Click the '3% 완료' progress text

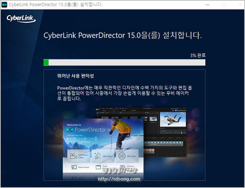(x=198, y=55)
